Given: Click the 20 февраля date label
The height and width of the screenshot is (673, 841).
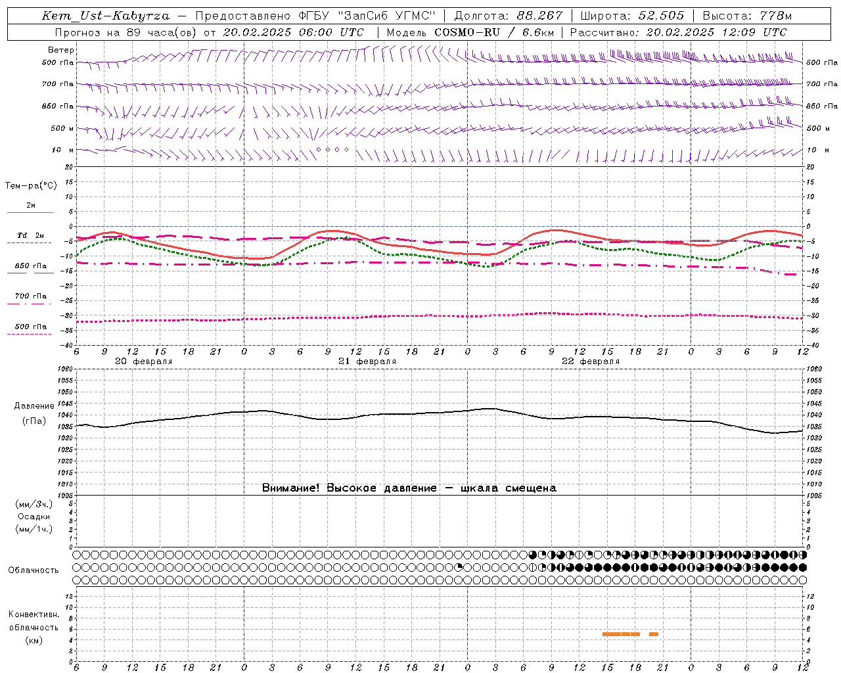Looking at the screenshot, I should pyautogui.click(x=144, y=361).
